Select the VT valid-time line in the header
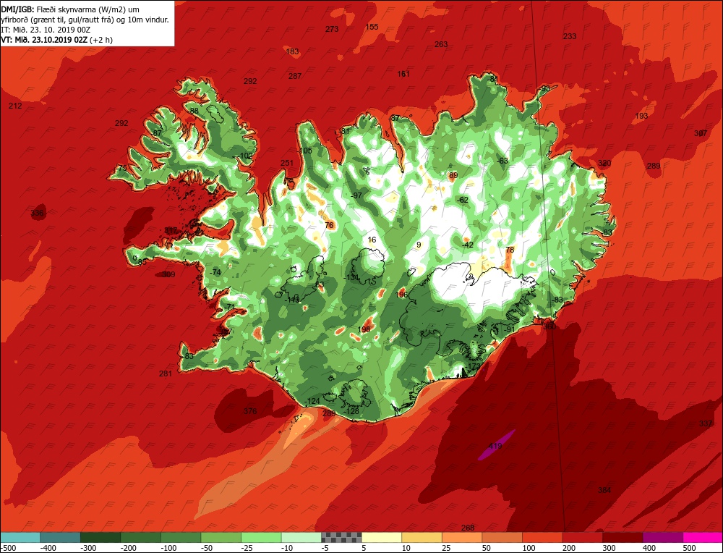723x553 pixels. click(x=57, y=40)
